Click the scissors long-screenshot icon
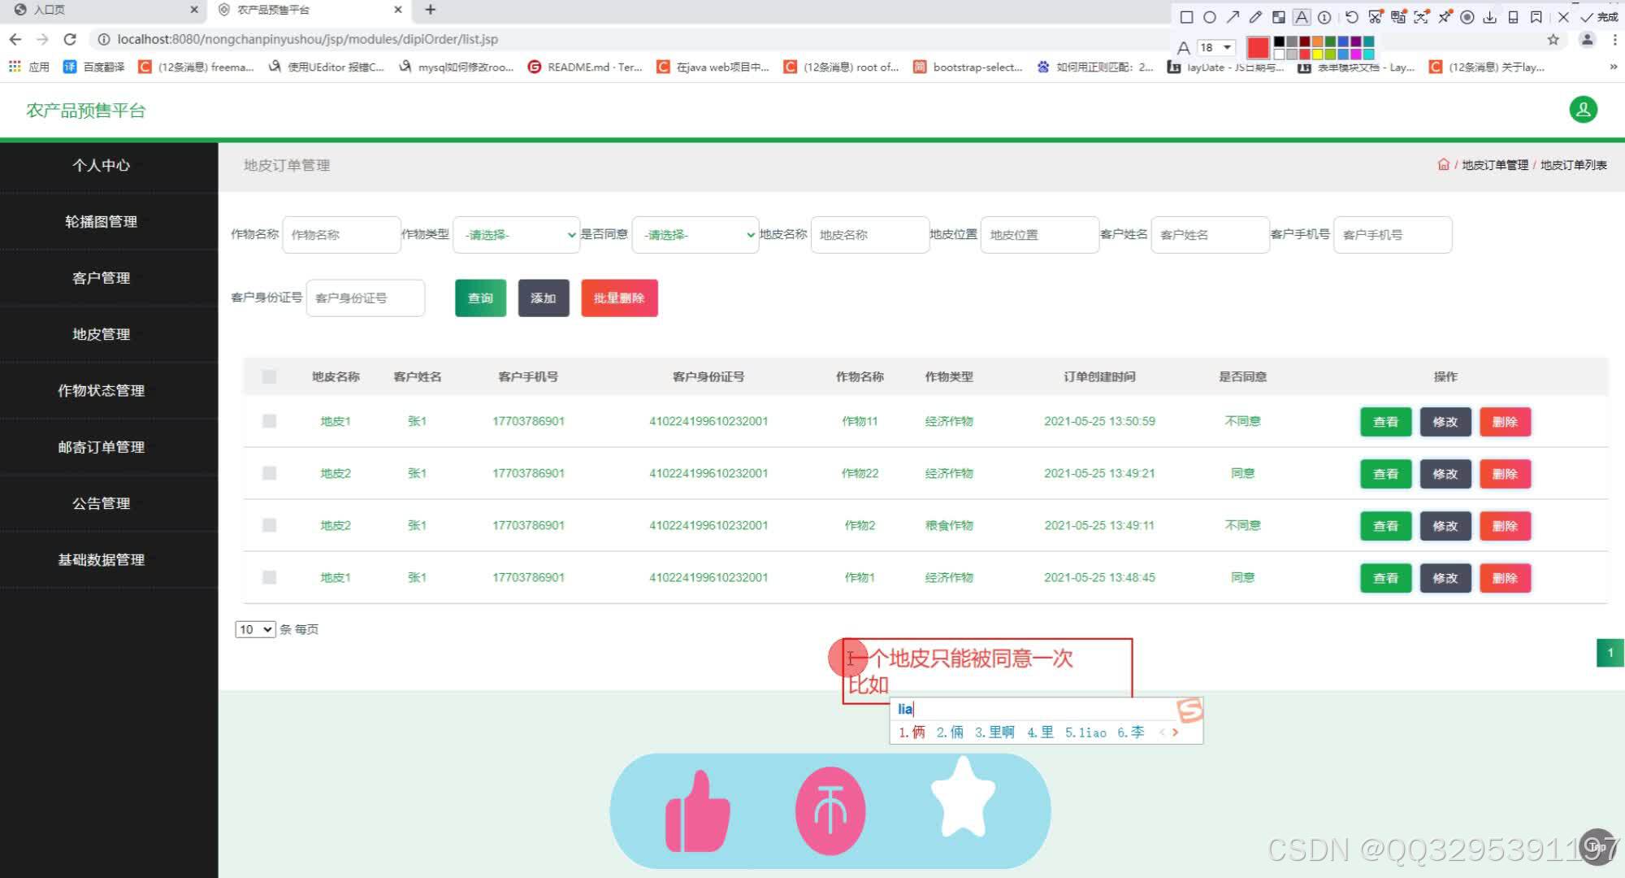The image size is (1625, 878). (x=1375, y=17)
